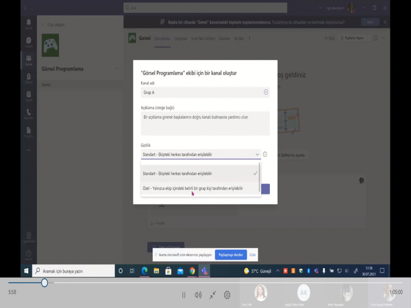Viewport: 411px width, 308px height.
Task: Show more apps via the rail ellipsis
Action: tap(29, 150)
